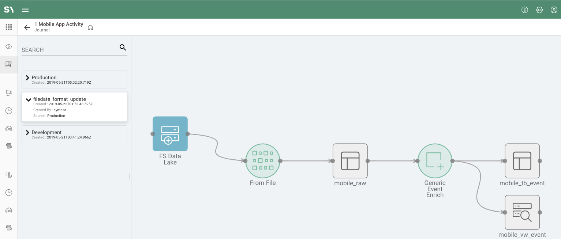Open the apps grid launcher icon
561x239 pixels.
point(9,27)
